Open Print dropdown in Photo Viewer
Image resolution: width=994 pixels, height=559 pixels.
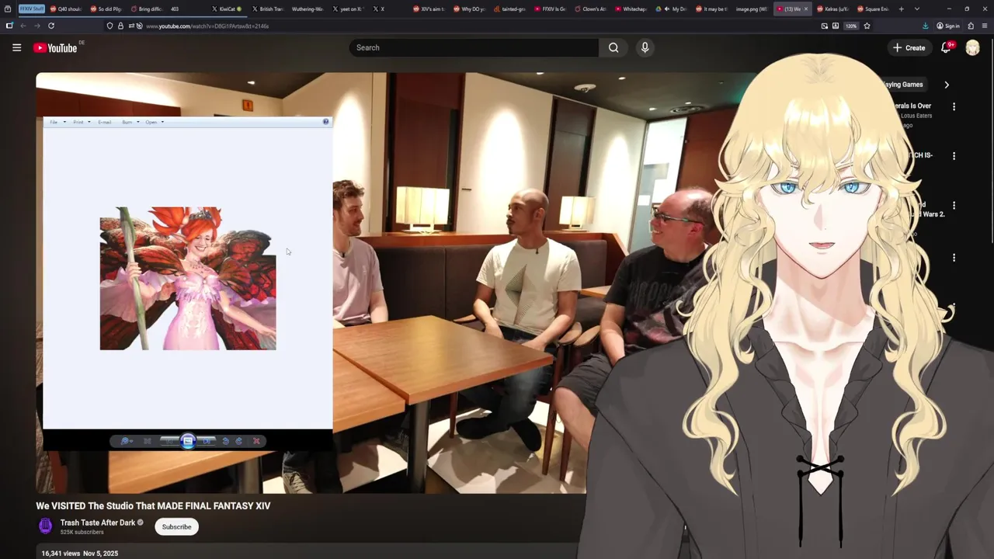pyautogui.click(x=82, y=122)
